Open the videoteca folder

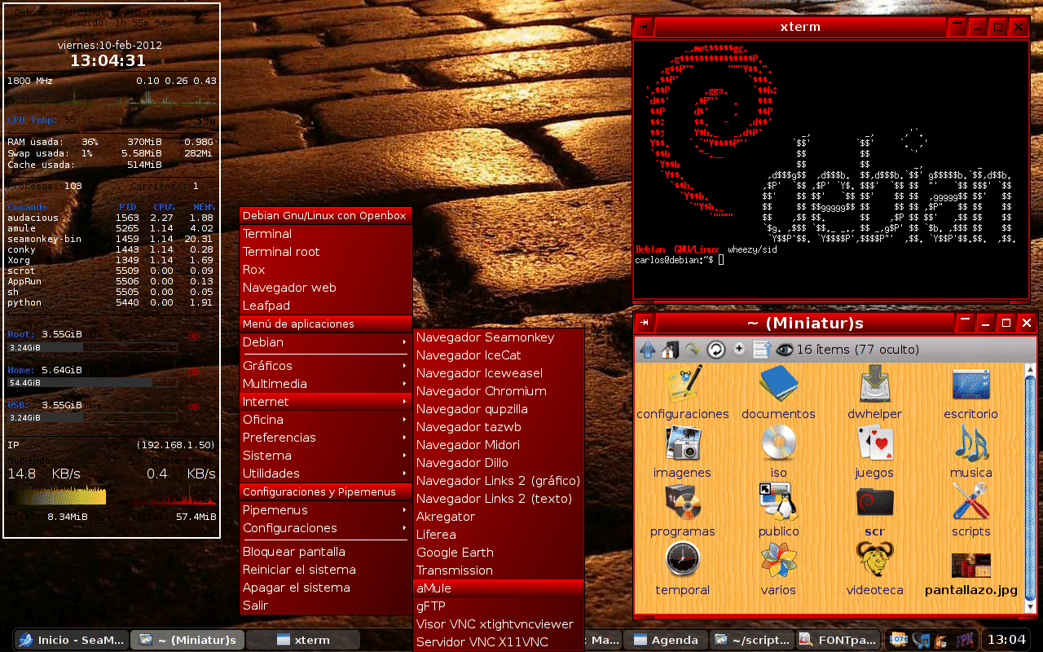pyautogui.click(x=874, y=569)
